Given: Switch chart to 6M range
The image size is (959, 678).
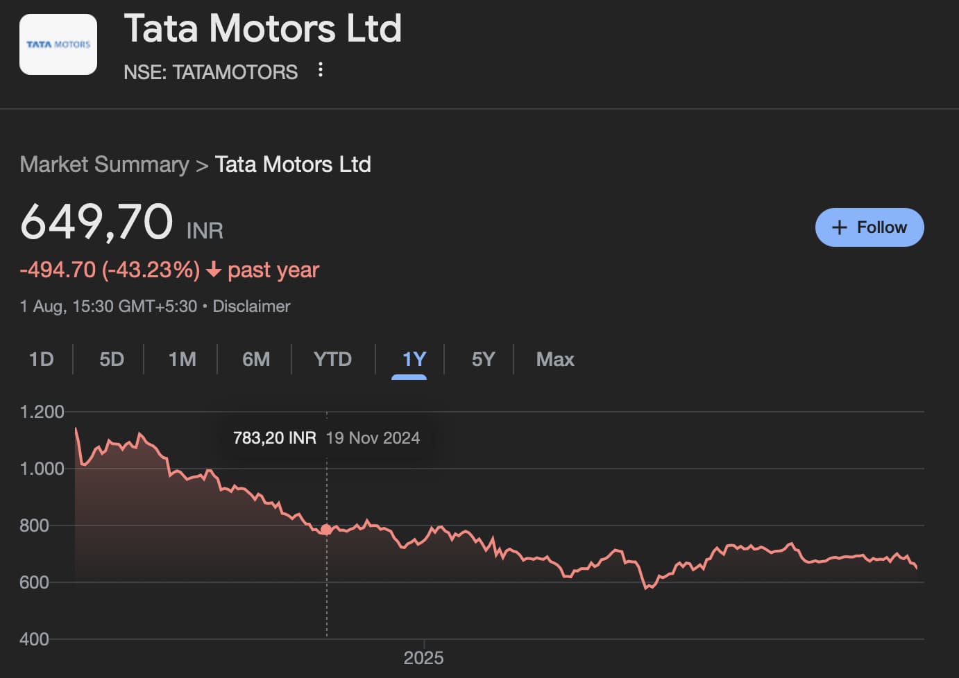Looking at the screenshot, I should point(256,359).
